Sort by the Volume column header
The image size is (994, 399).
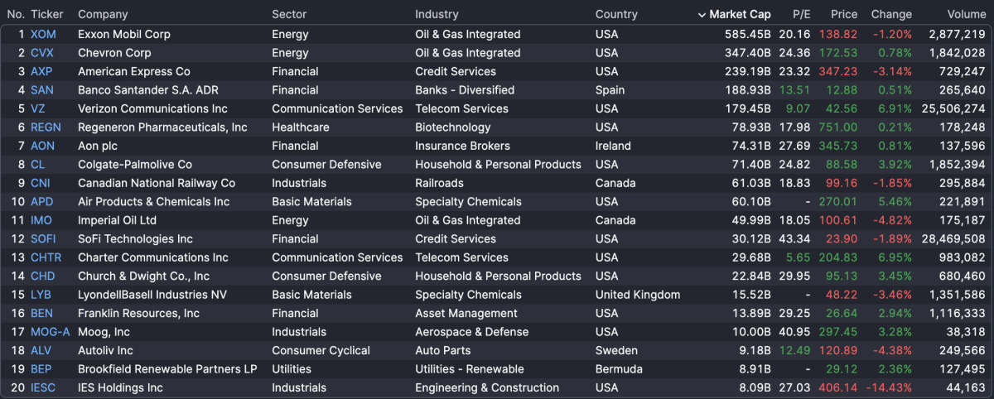click(966, 14)
